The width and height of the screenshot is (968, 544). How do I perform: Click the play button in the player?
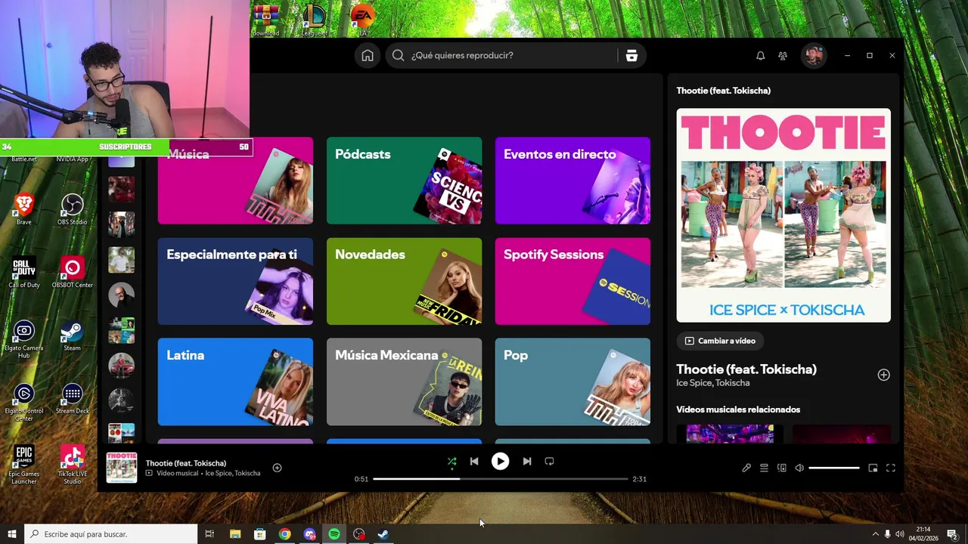(x=500, y=461)
